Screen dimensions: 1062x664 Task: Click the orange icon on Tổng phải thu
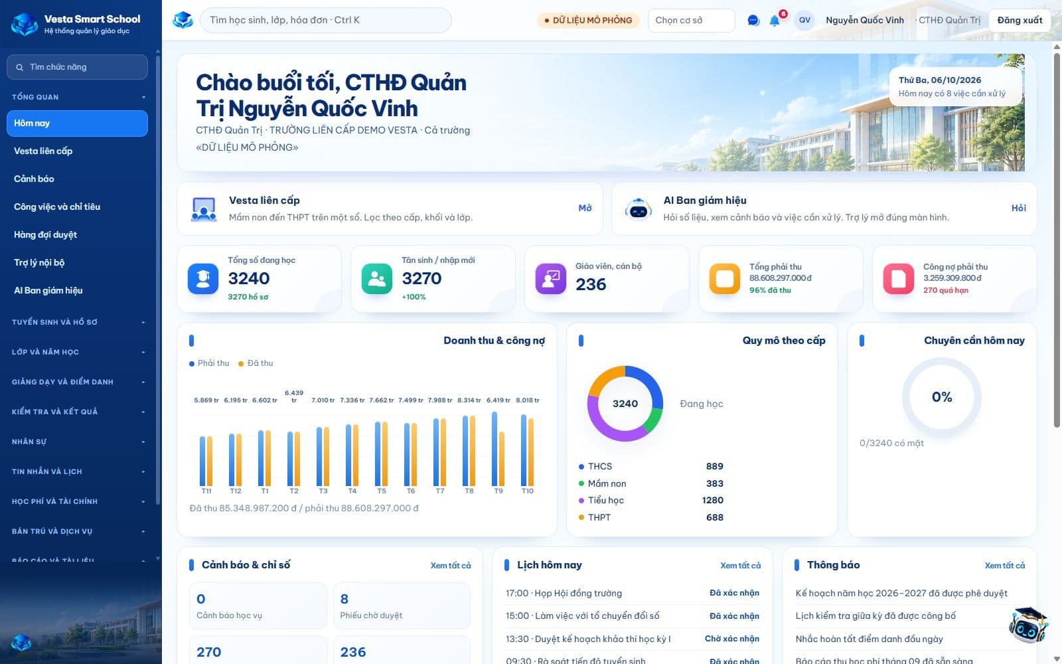(x=725, y=278)
